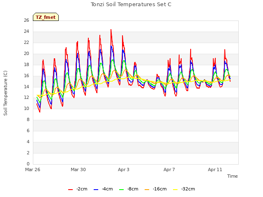Select the -8cm legend label
The height and width of the screenshot is (197, 263).
(133, 189)
